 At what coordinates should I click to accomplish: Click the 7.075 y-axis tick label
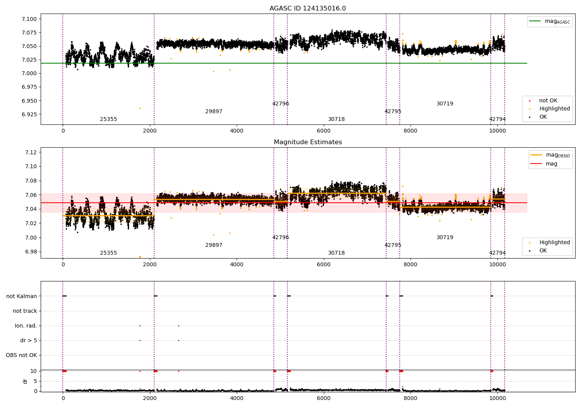[29, 33]
